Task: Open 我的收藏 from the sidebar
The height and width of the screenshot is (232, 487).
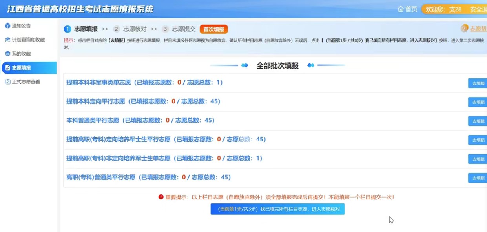Action: click(21, 54)
